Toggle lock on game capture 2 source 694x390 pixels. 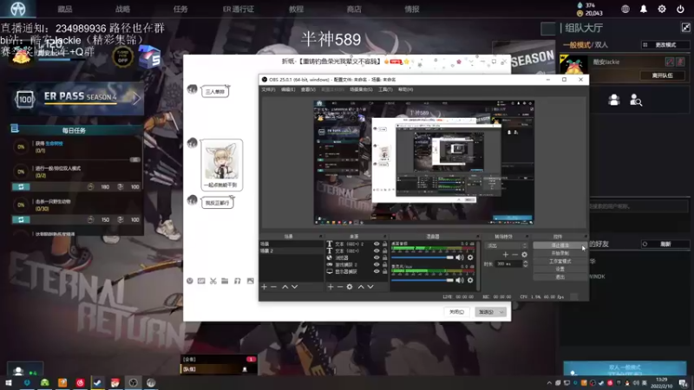[x=384, y=264]
